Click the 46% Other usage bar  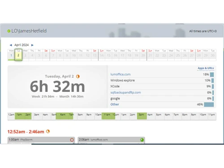(x=209, y=104)
